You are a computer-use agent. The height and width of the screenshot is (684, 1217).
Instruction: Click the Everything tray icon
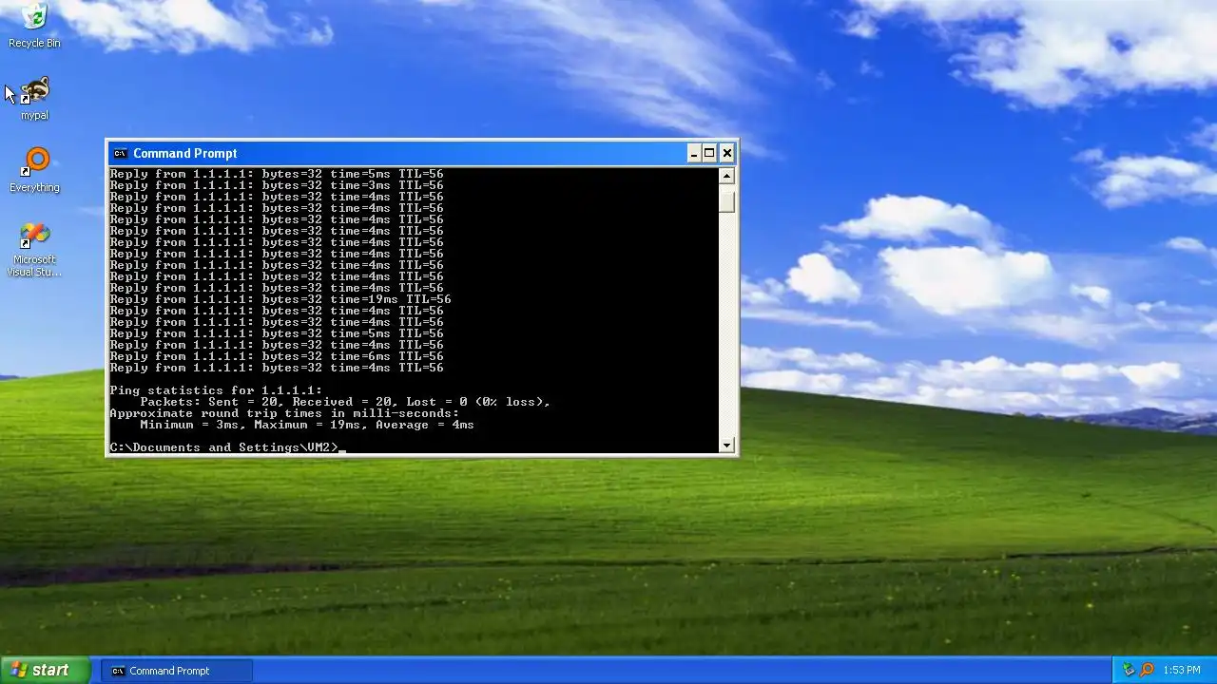[x=1147, y=670]
